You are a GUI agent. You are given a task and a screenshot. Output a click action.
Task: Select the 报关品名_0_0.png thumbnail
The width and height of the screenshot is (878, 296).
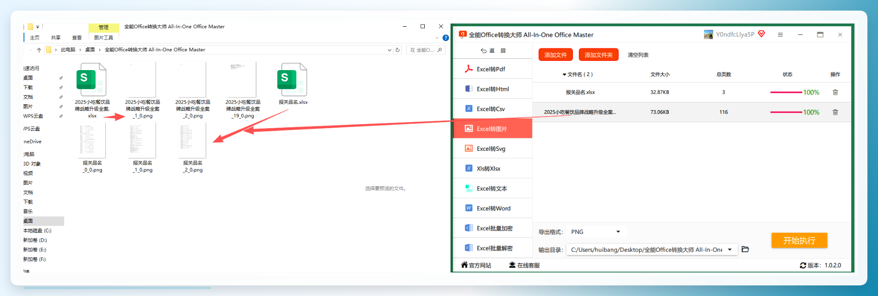click(x=92, y=148)
